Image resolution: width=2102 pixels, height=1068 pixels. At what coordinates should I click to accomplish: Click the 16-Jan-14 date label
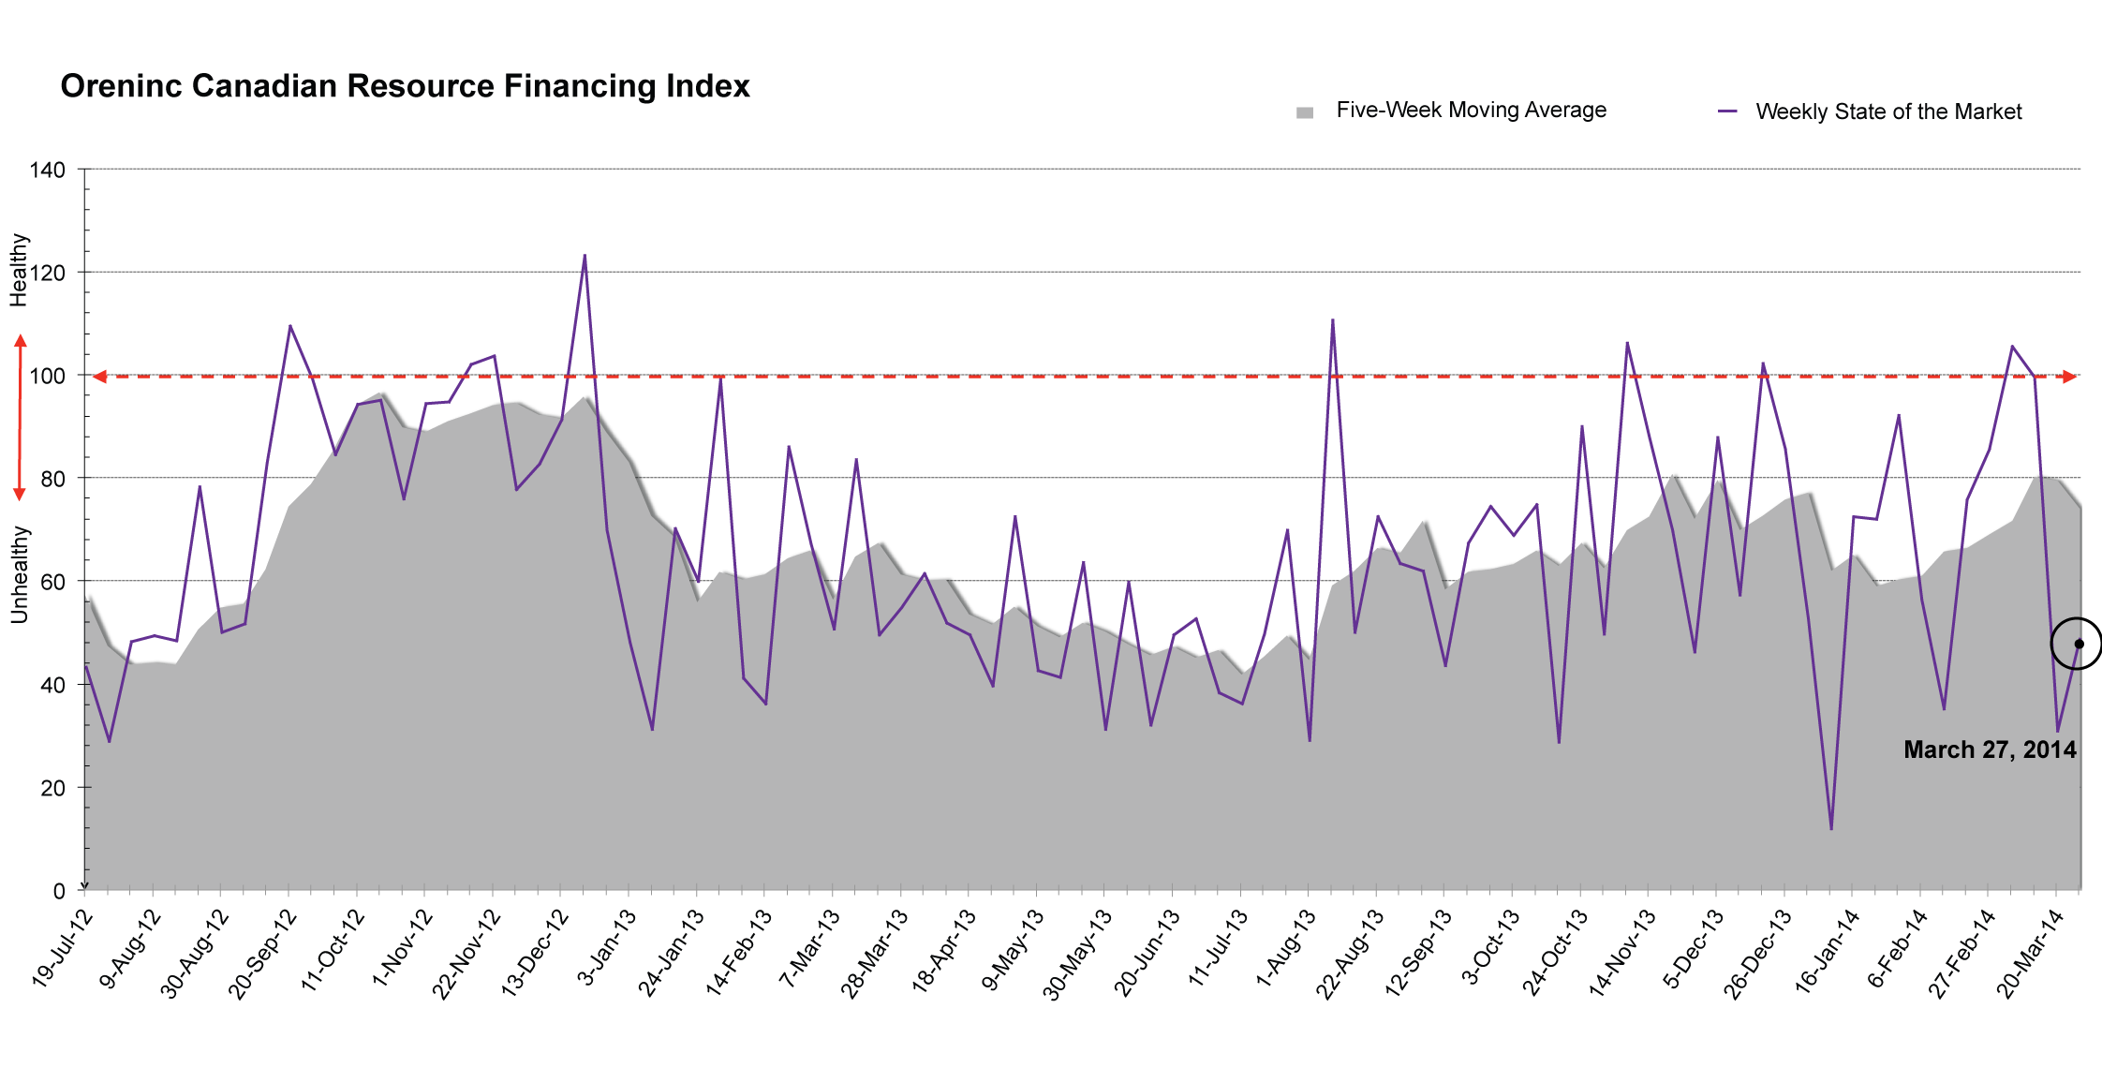tap(1828, 952)
